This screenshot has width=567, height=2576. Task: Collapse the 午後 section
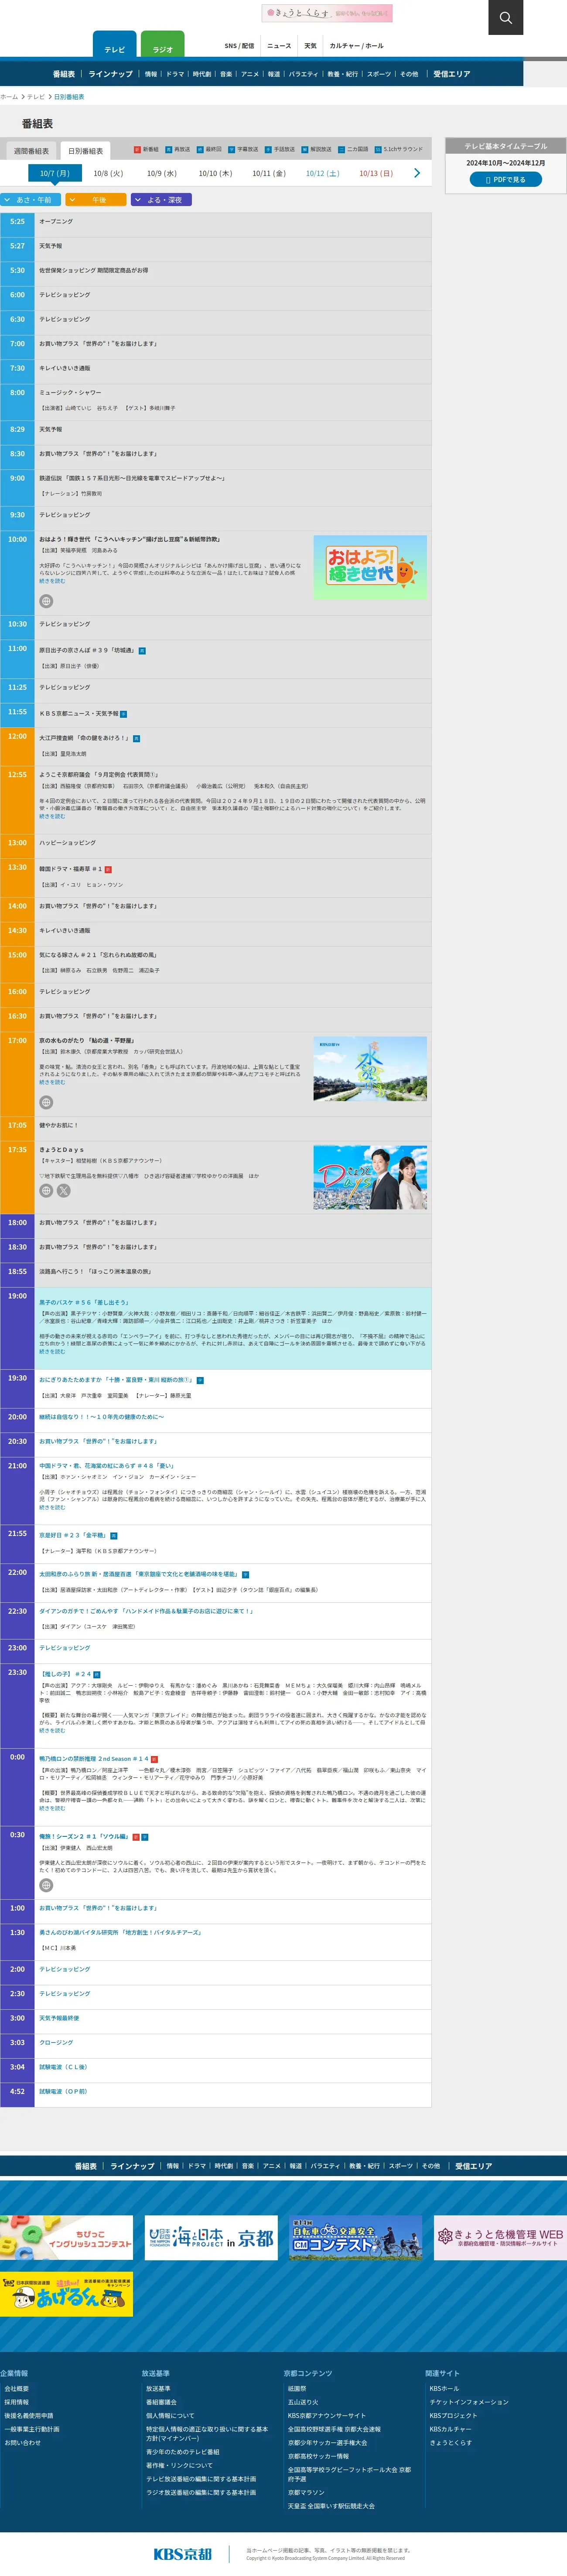(x=96, y=200)
